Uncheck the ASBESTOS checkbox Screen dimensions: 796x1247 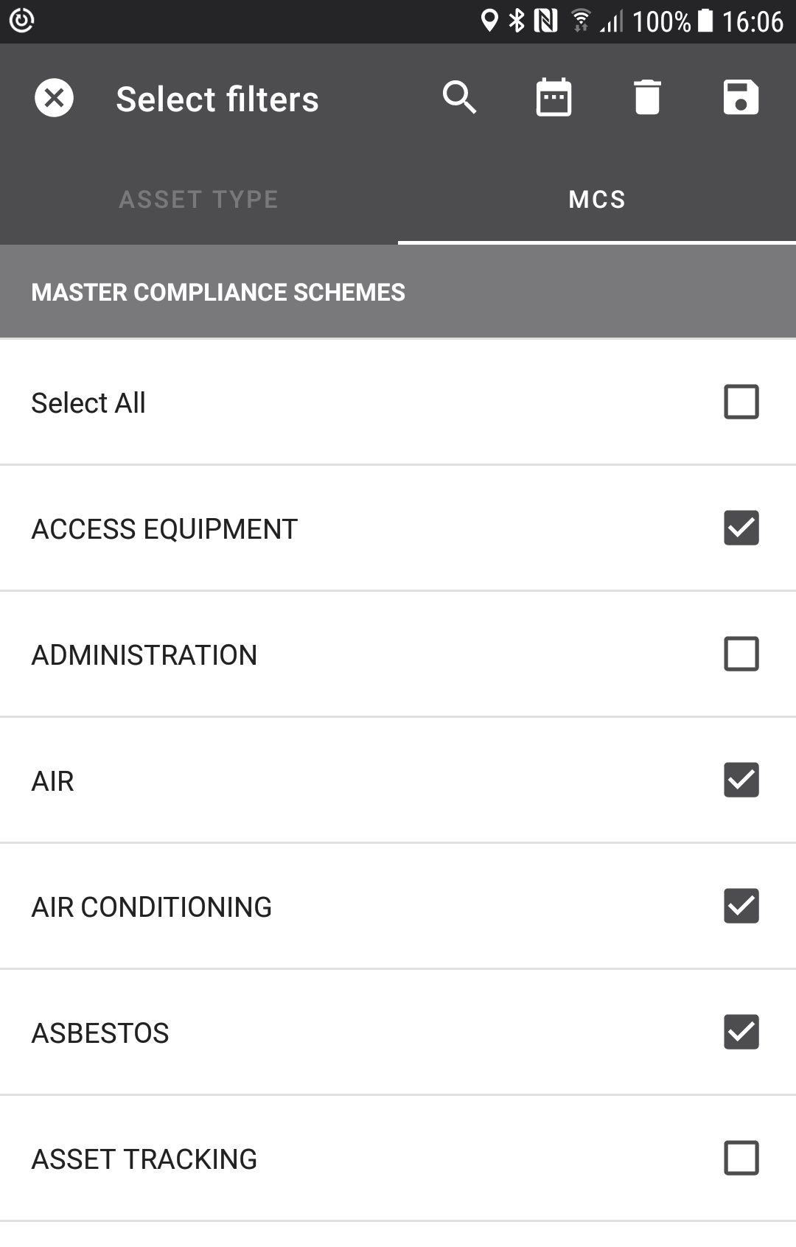point(741,1032)
